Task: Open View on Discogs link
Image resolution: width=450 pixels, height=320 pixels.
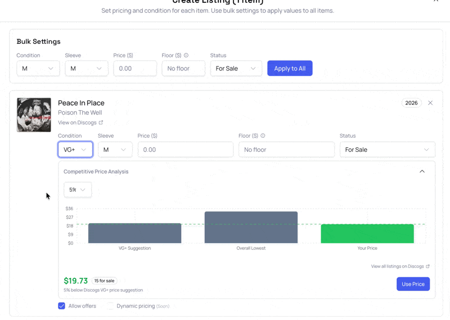Action: tap(80, 123)
